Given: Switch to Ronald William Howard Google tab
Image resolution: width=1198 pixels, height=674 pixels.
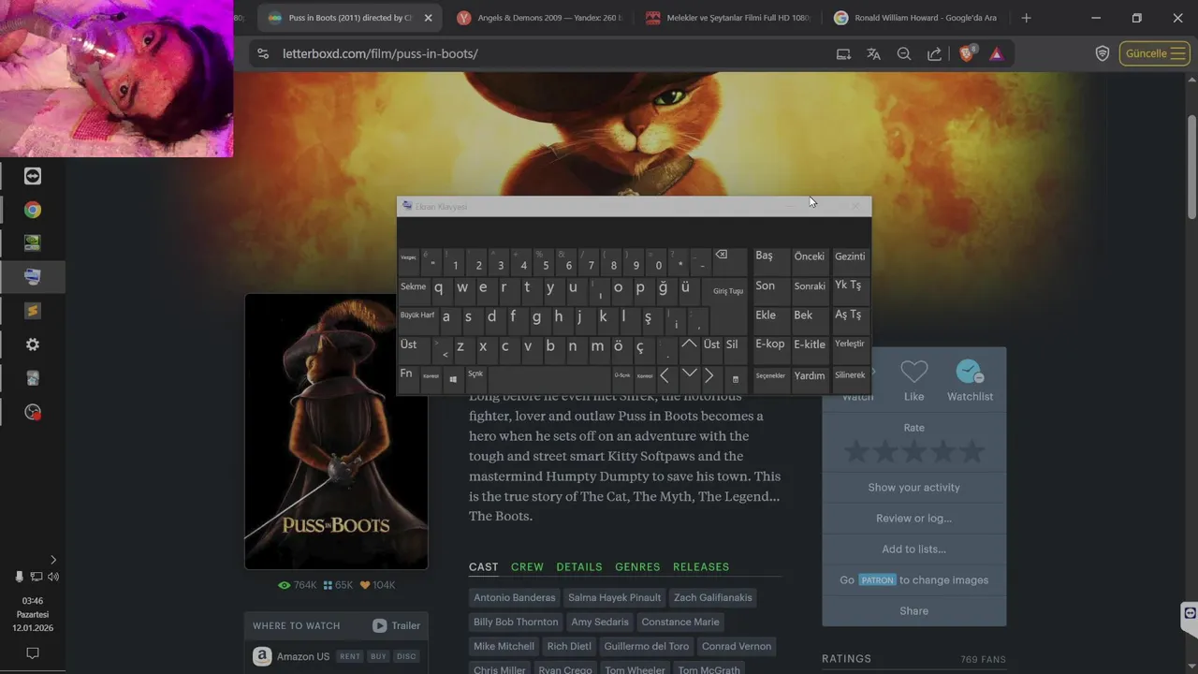Looking at the screenshot, I should coord(917,18).
